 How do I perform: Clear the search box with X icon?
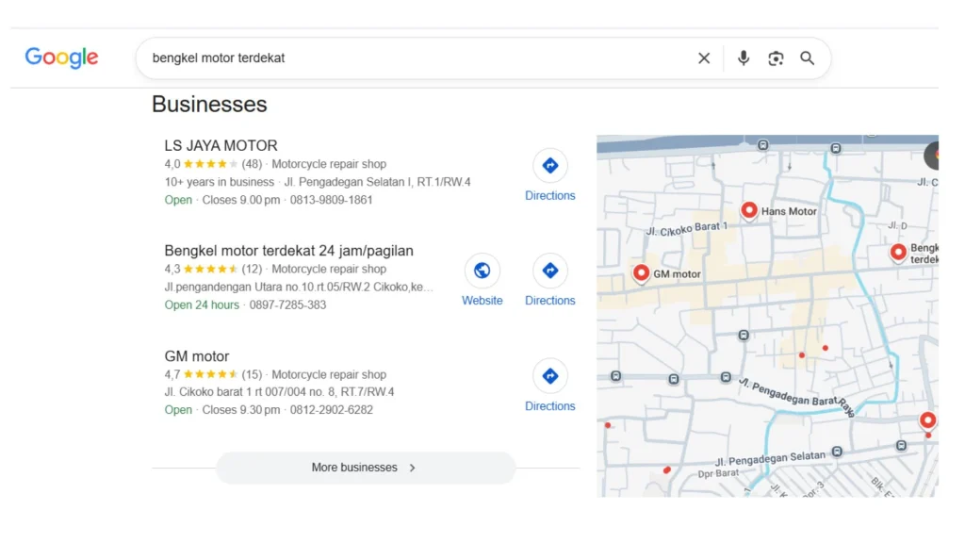[x=704, y=58]
